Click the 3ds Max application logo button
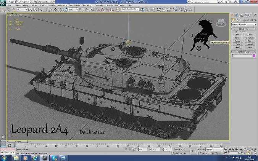258x161 pixels. pyautogui.click(x=3, y=3)
